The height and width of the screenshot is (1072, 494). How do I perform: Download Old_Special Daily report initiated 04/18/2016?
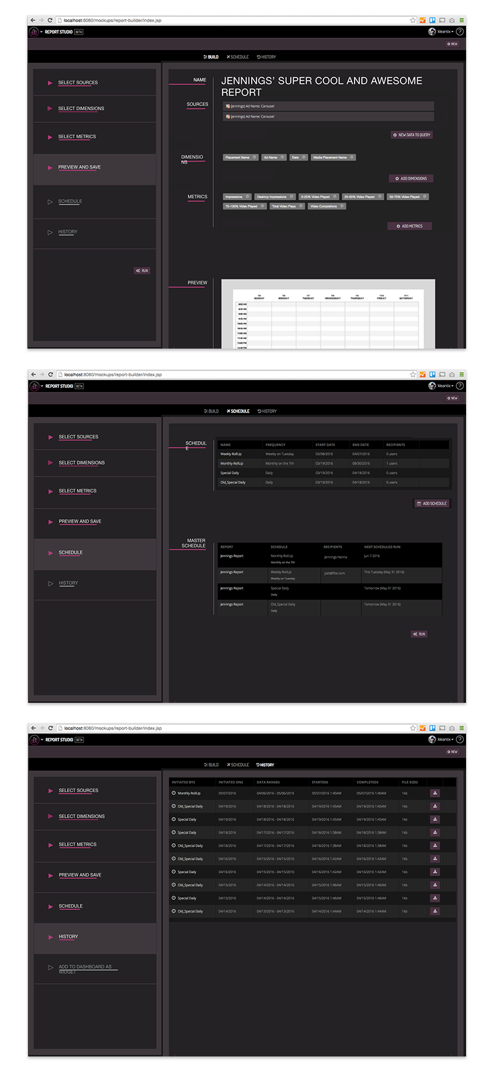point(435,845)
